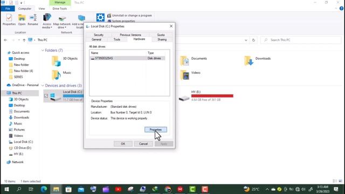Select the Music folder in content pane
Screen dimensions: 345x194
[x=61, y=75]
